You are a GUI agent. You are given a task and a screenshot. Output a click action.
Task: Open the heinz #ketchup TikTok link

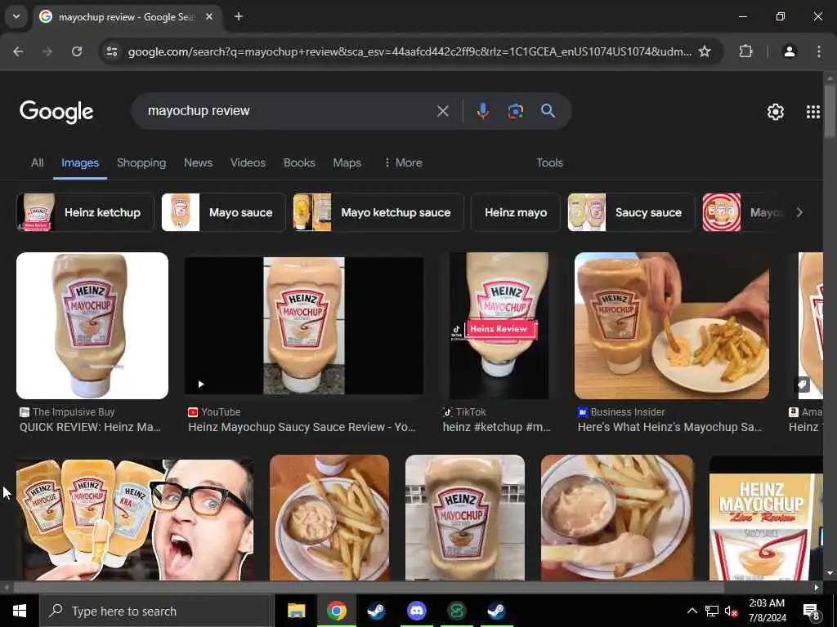pyautogui.click(x=496, y=427)
